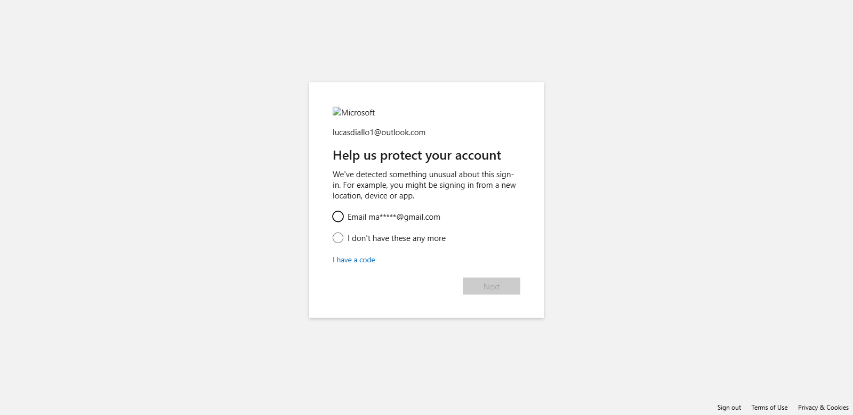853x415 pixels.
Task: Click the "Help us protect your account" heading
Action: click(417, 155)
